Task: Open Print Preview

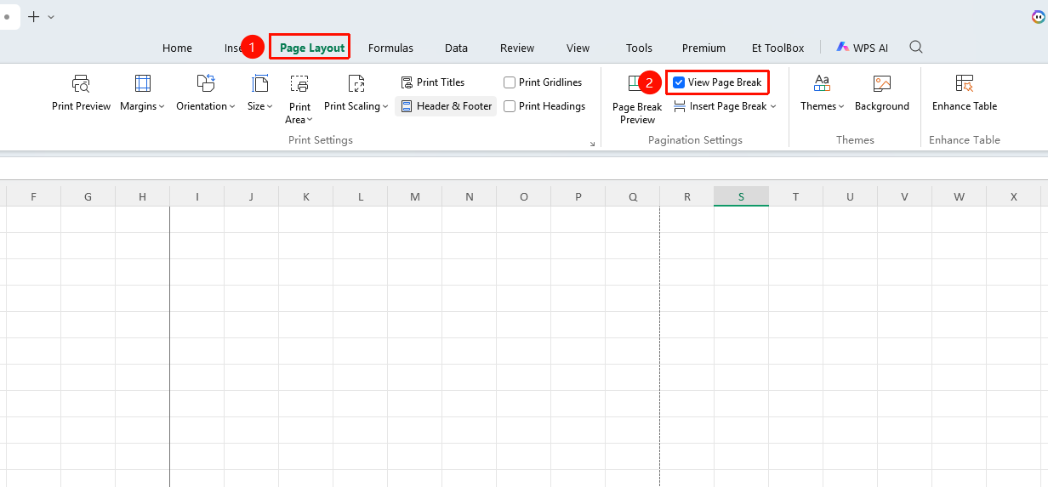Action: 81,93
